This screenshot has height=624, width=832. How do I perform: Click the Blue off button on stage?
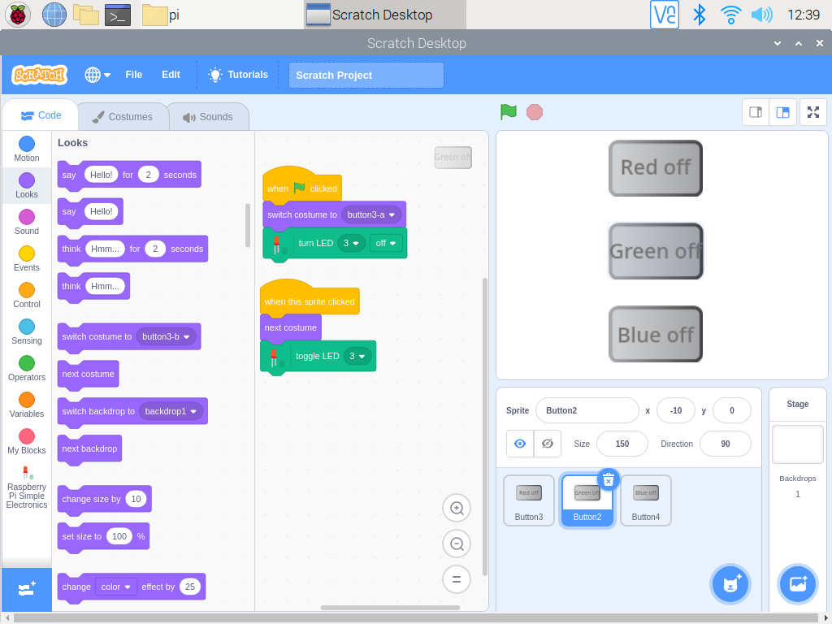click(656, 334)
